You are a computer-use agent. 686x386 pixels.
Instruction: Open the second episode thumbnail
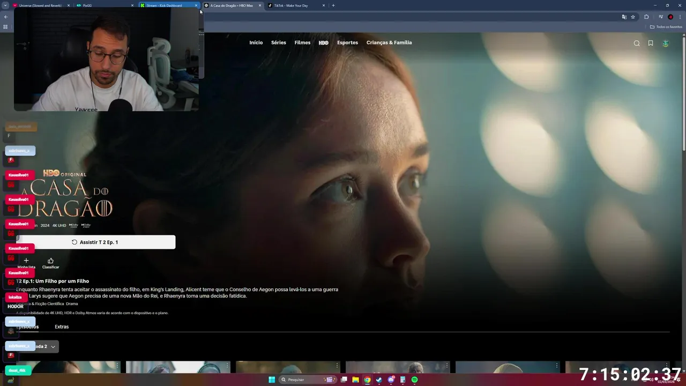click(x=178, y=367)
